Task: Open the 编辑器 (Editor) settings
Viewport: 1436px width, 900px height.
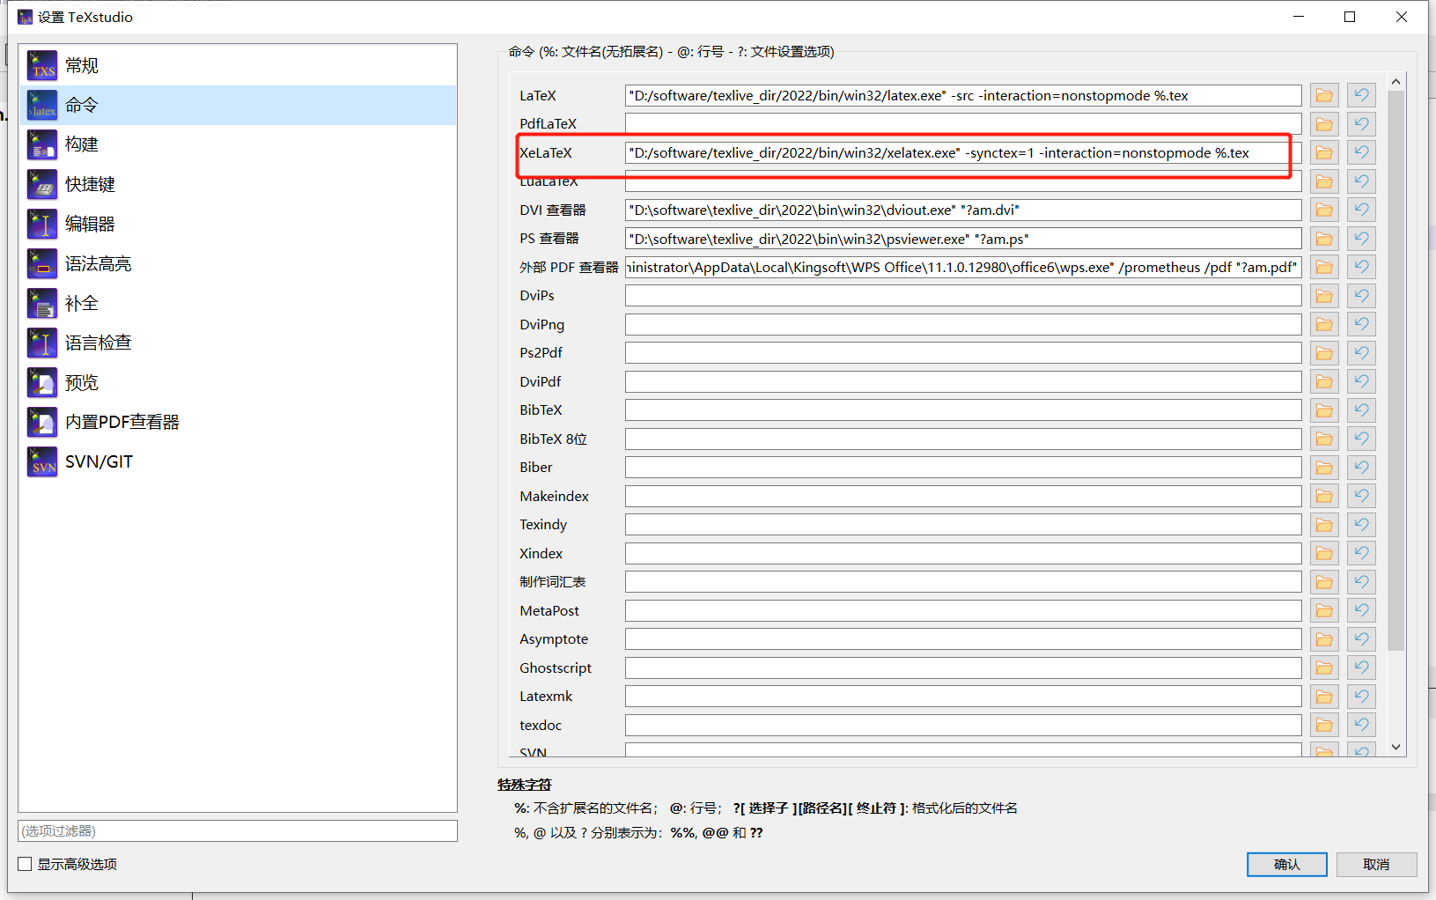Action: (238, 224)
